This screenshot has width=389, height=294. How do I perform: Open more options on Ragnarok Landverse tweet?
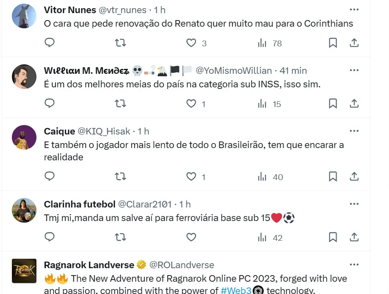click(x=354, y=264)
